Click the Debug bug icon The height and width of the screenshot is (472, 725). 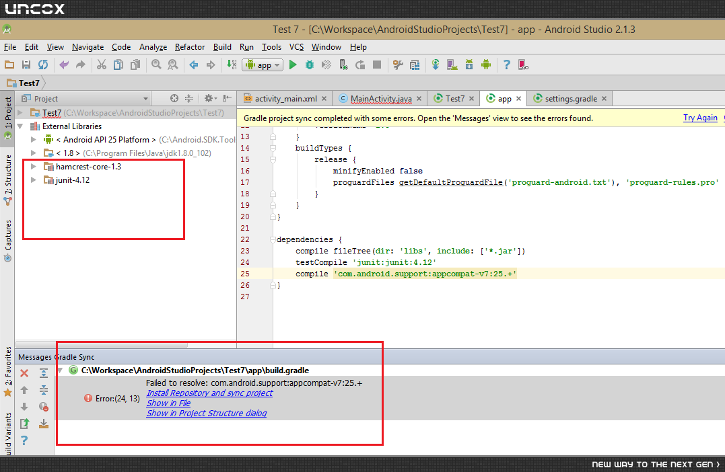pos(310,65)
